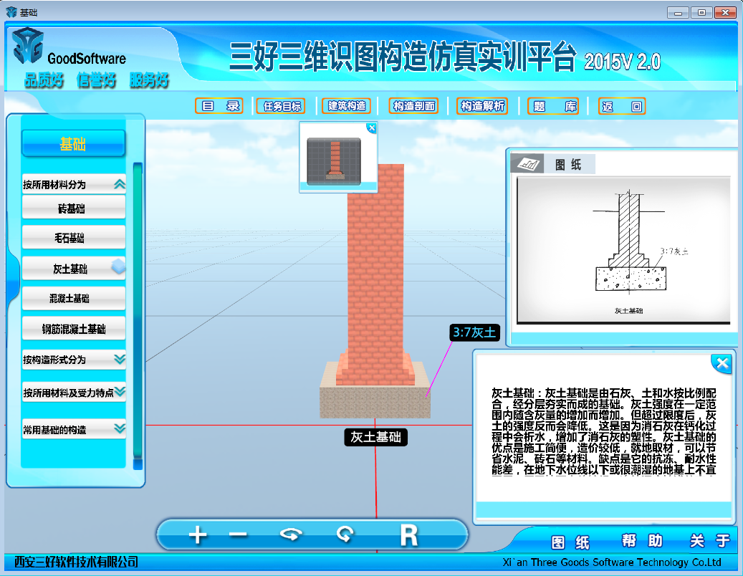Image resolution: width=743 pixels, height=576 pixels.
Task: Click the 图纸 drawing panel icon
Action: pyautogui.click(x=529, y=165)
